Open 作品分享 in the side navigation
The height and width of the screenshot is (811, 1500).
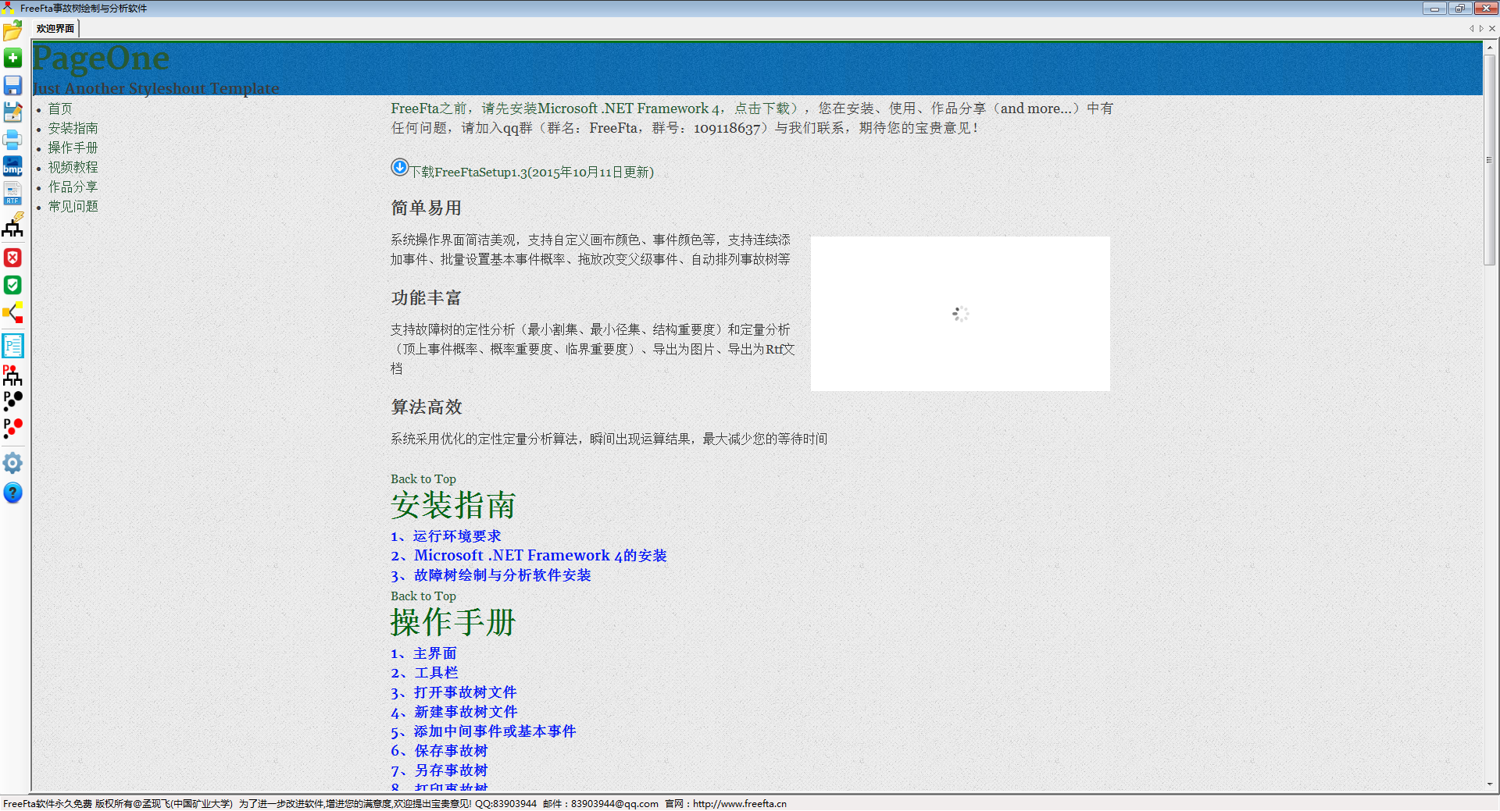pos(73,187)
